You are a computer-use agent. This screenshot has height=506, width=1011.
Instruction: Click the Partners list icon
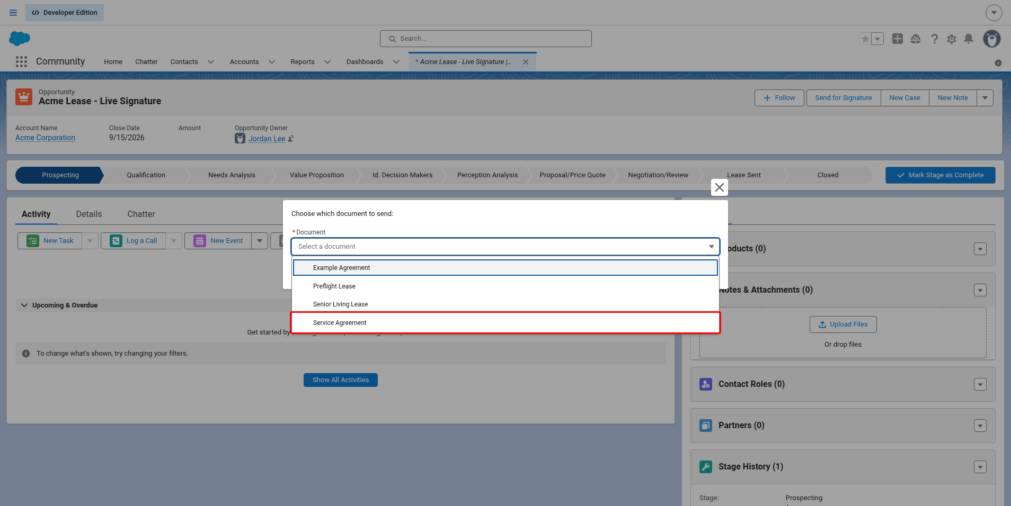(x=706, y=426)
